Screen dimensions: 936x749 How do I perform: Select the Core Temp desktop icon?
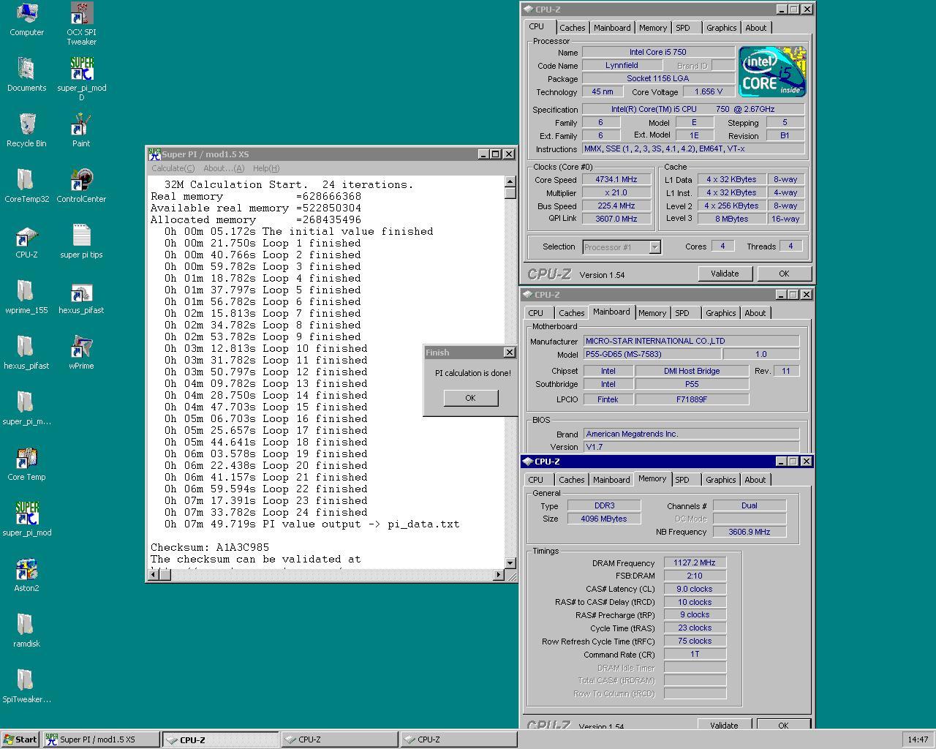[x=26, y=464]
